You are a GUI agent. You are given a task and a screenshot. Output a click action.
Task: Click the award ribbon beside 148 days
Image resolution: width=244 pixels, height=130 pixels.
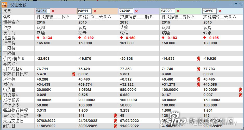point(115,115)
